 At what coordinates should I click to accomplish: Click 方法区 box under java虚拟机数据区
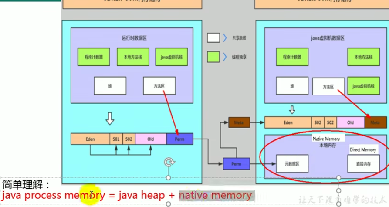point(328,86)
